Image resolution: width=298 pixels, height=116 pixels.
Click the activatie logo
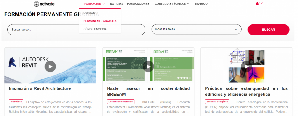point(44,4)
